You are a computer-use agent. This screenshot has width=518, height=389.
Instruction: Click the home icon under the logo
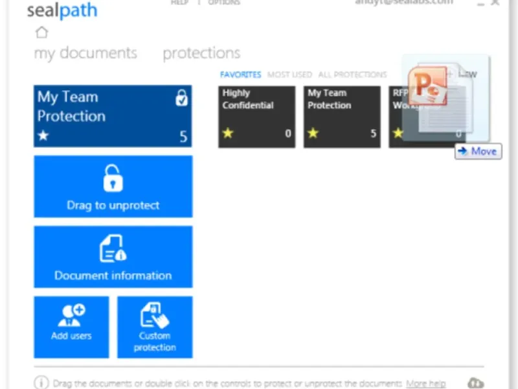(42, 32)
